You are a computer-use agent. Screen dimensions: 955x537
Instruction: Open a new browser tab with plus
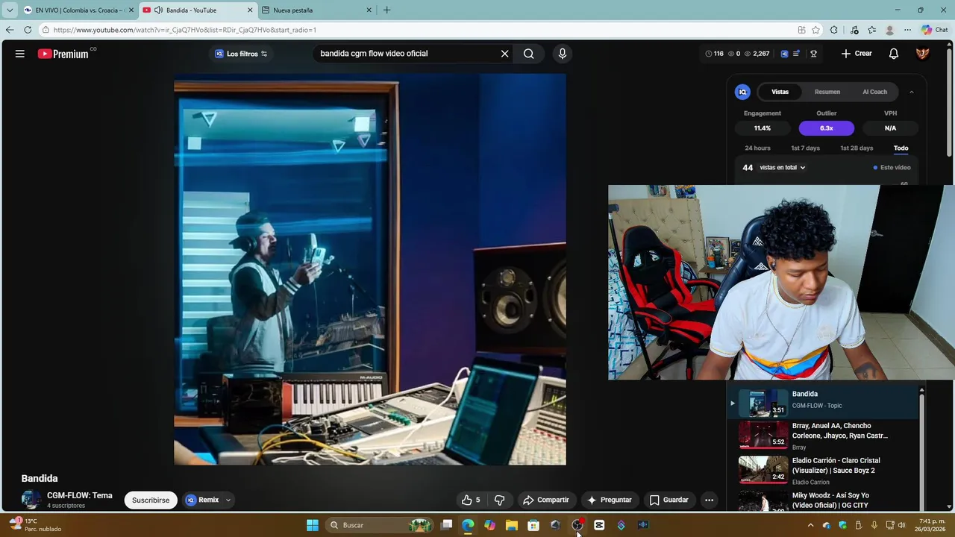click(386, 10)
